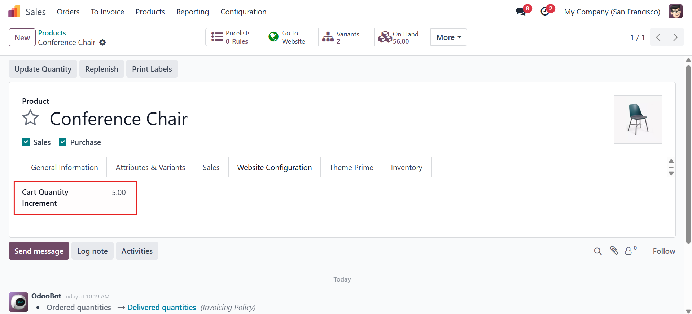The height and width of the screenshot is (314, 692).
Task: Go to next record arrow
Action: click(x=675, y=37)
